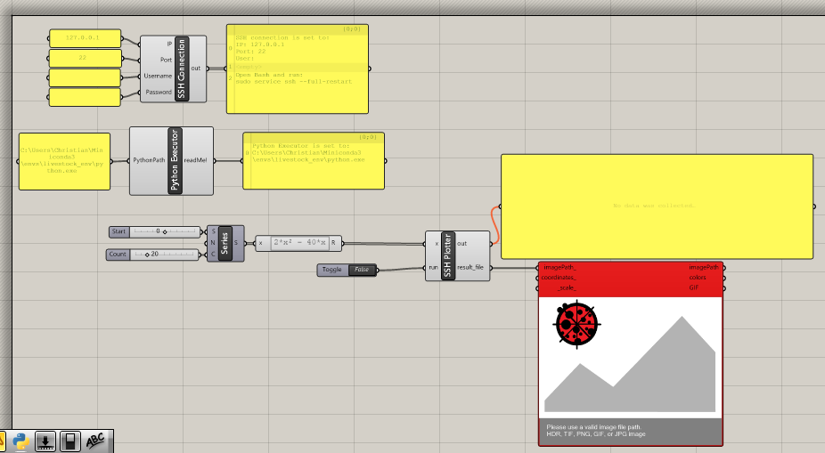The image size is (825, 453).
Task: Click the GIF output of image viewer
Action: coord(693,288)
